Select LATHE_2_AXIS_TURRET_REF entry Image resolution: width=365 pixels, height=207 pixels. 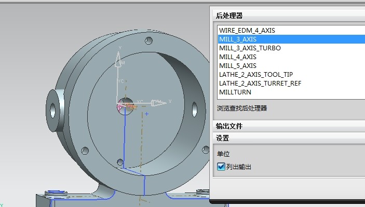(x=291, y=83)
